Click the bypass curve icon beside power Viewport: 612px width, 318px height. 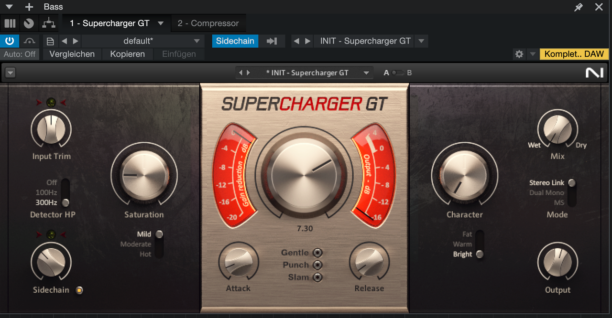click(x=30, y=41)
